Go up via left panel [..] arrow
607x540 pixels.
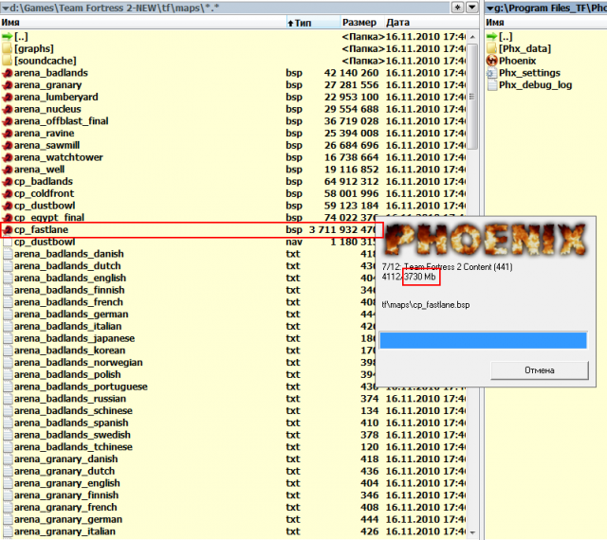tap(8, 36)
